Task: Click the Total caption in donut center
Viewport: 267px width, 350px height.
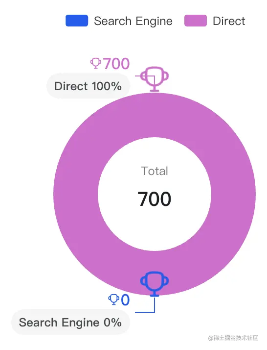Action: 155,171
